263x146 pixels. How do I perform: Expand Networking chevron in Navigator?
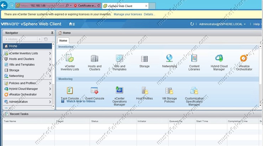(x=50, y=76)
